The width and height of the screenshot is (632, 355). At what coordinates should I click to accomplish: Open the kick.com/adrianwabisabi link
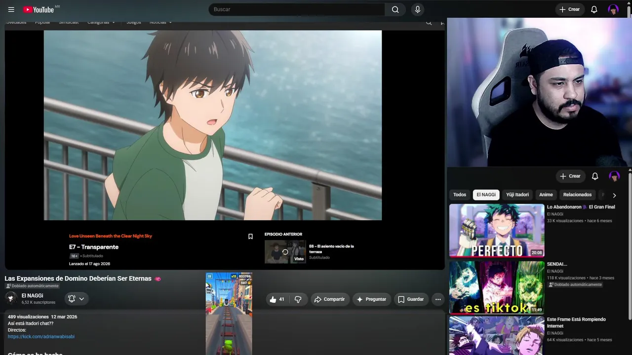click(x=41, y=337)
